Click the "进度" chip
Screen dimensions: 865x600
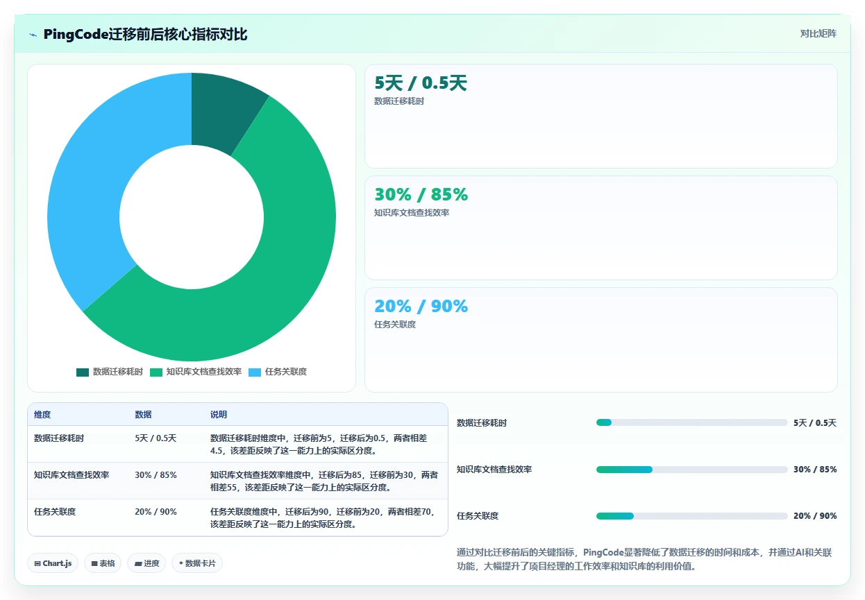tap(146, 563)
